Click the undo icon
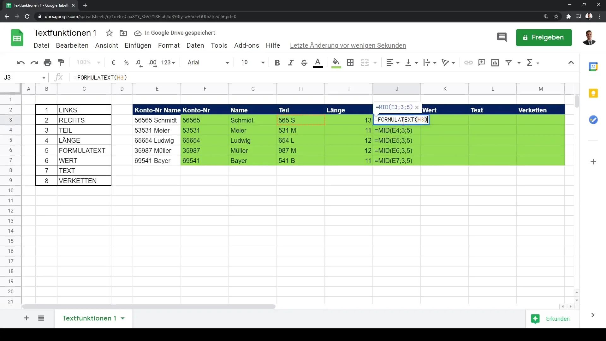606x341 pixels. (21, 63)
